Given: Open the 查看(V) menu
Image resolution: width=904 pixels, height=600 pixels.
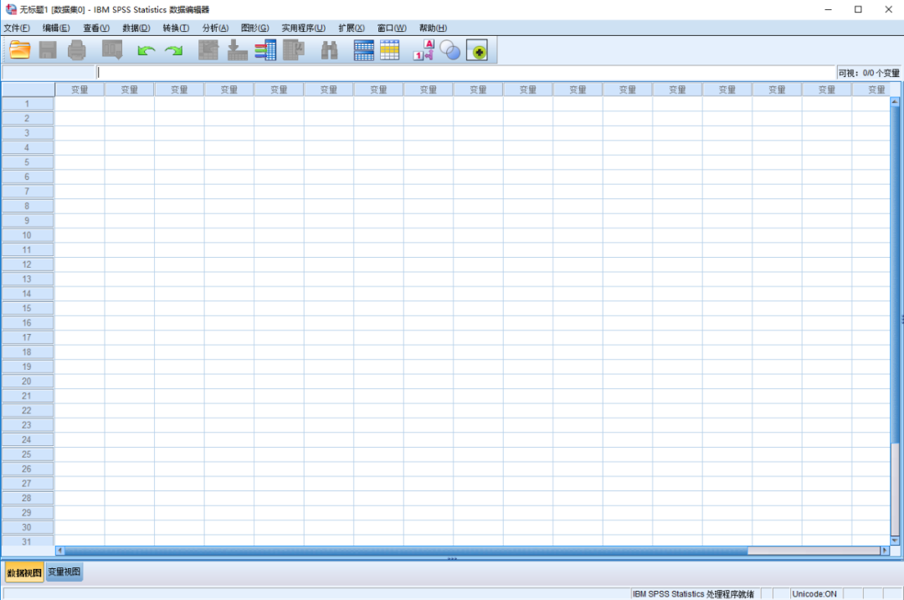Looking at the screenshot, I should click(x=96, y=28).
